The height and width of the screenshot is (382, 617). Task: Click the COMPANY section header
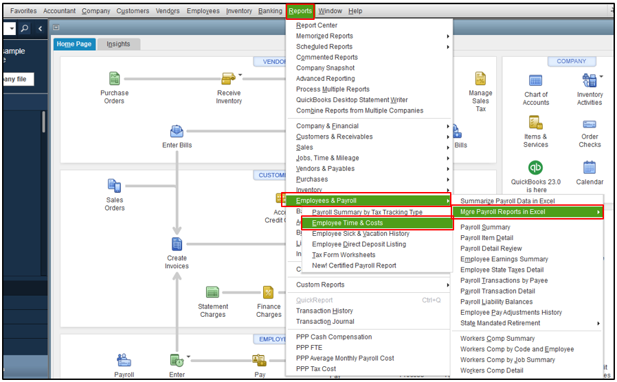[572, 61]
